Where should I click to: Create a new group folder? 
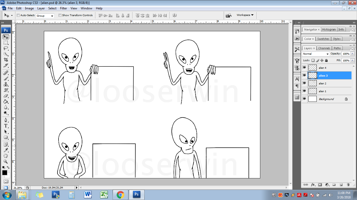pos(334,185)
